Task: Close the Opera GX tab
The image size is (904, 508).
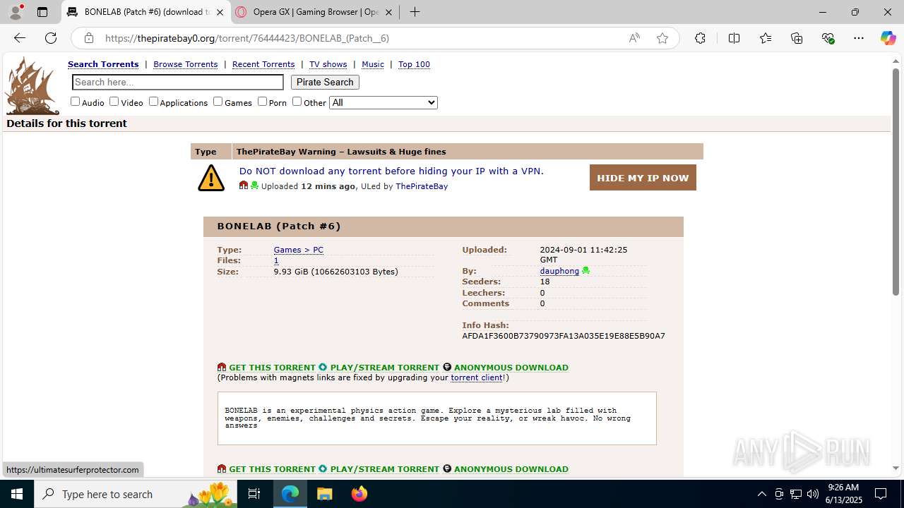Action: (388, 12)
